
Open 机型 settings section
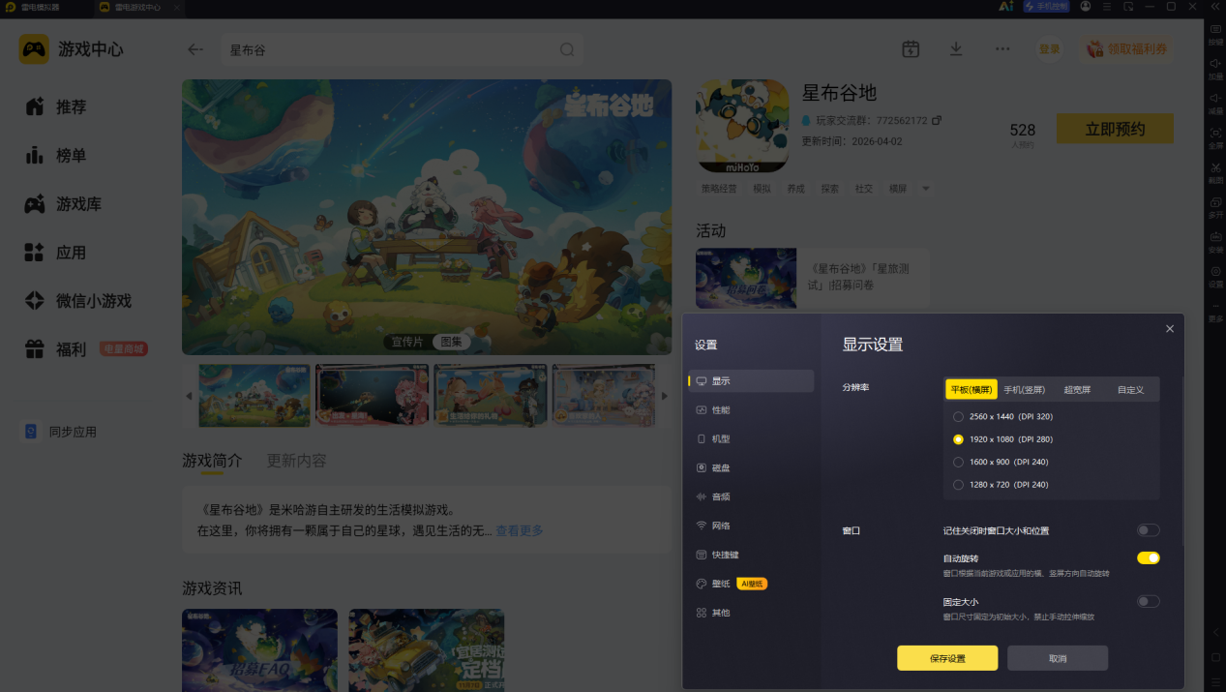click(752, 438)
